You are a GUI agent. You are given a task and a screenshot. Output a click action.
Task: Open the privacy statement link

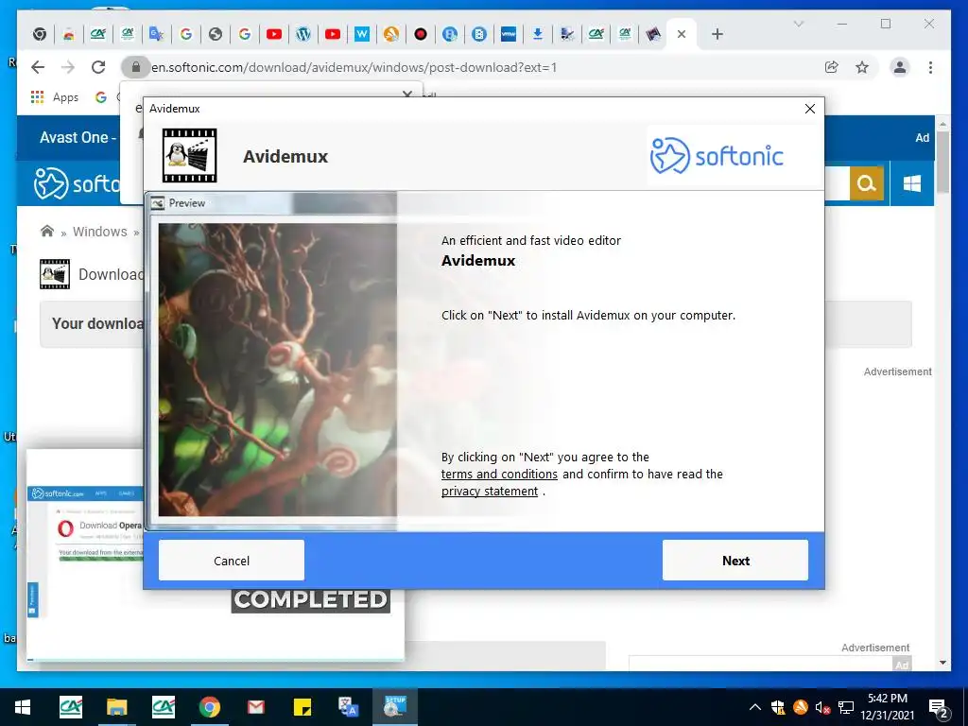[x=490, y=492]
